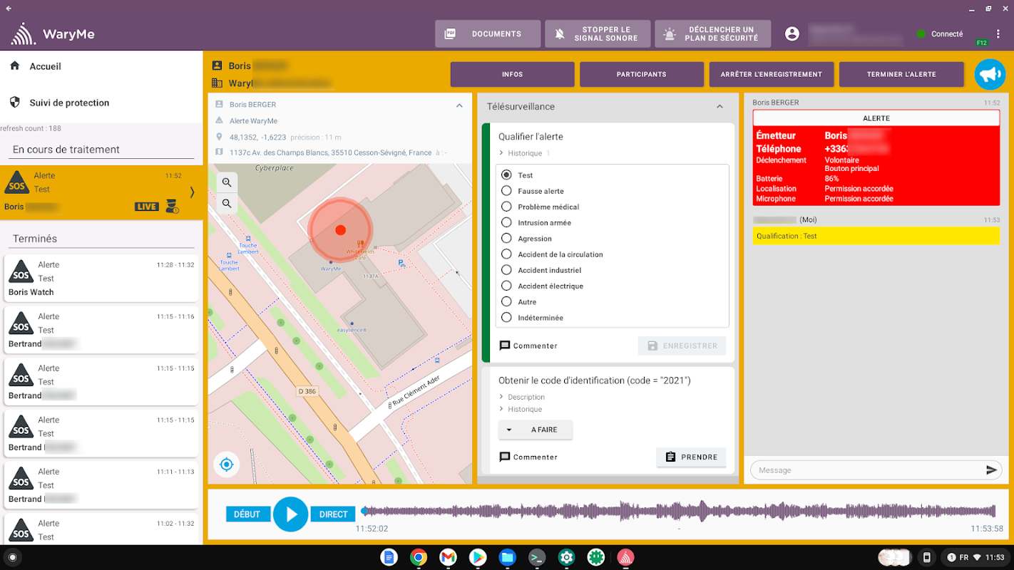Open the three-dot overflow menu
This screenshot has height=570, width=1014.
point(998,34)
